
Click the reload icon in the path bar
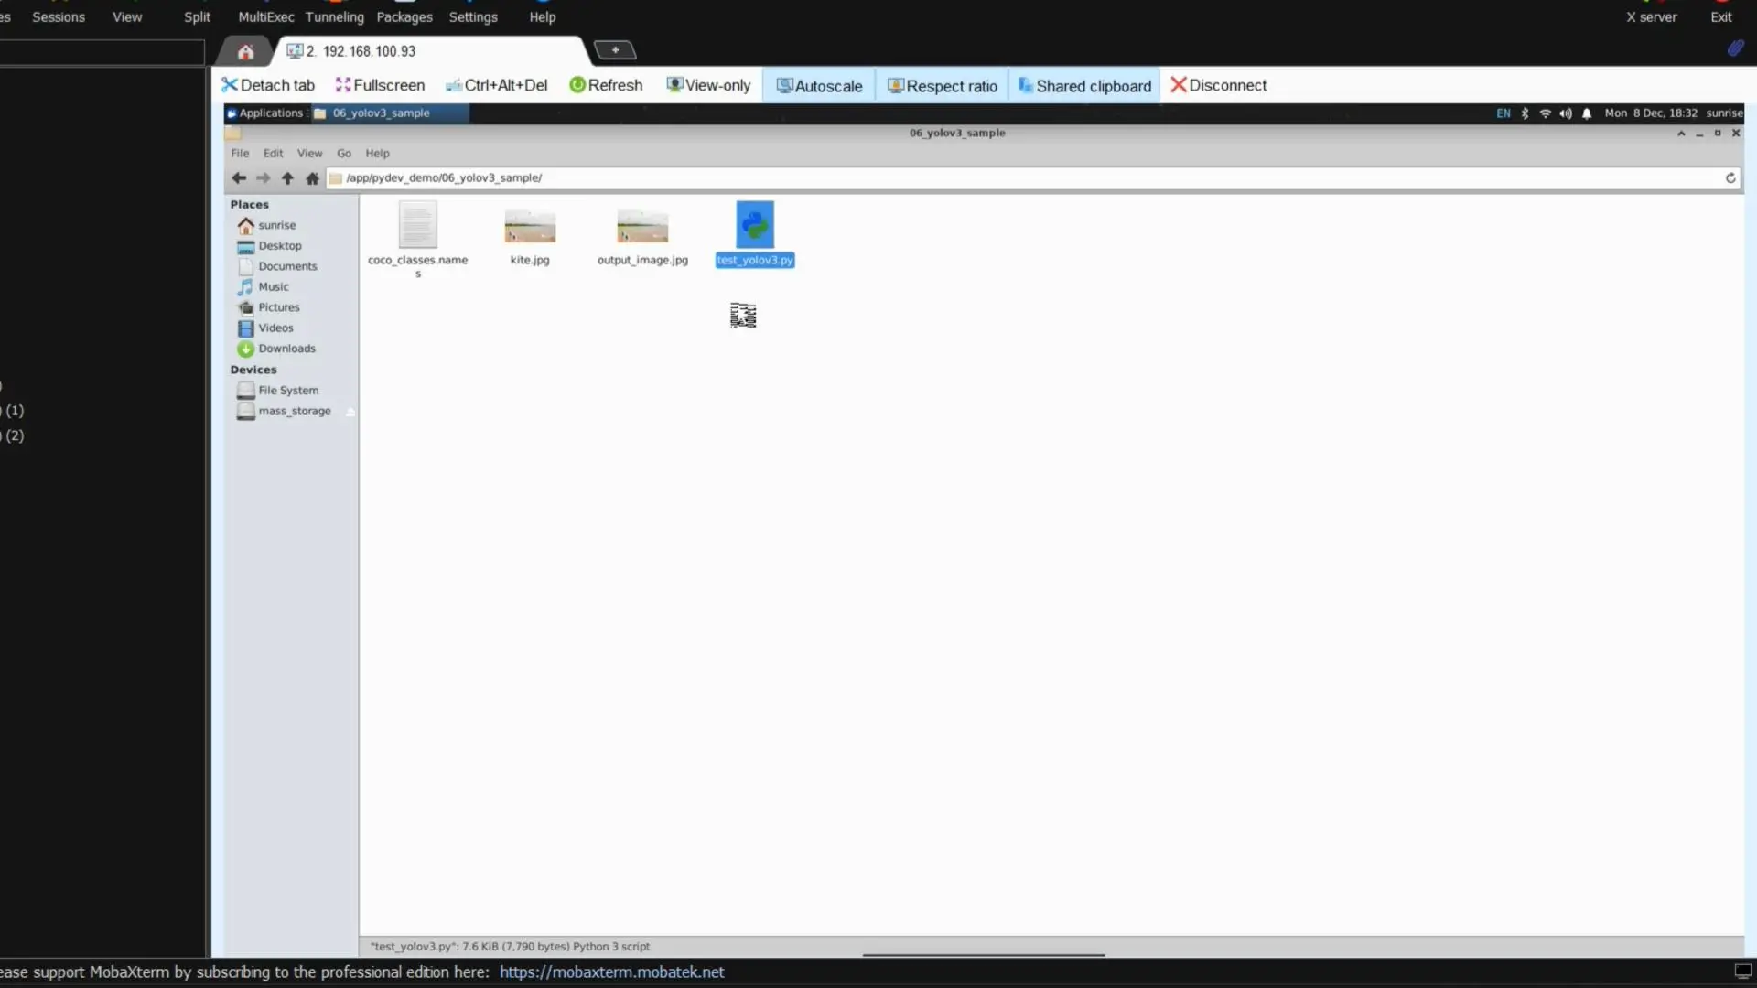click(x=1730, y=178)
